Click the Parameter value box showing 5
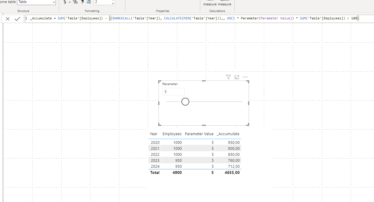The height and width of the screenshot is (202, 374). point(173,92)
